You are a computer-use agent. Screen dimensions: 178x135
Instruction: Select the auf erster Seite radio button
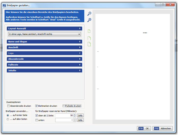click(x=8, y=115)
